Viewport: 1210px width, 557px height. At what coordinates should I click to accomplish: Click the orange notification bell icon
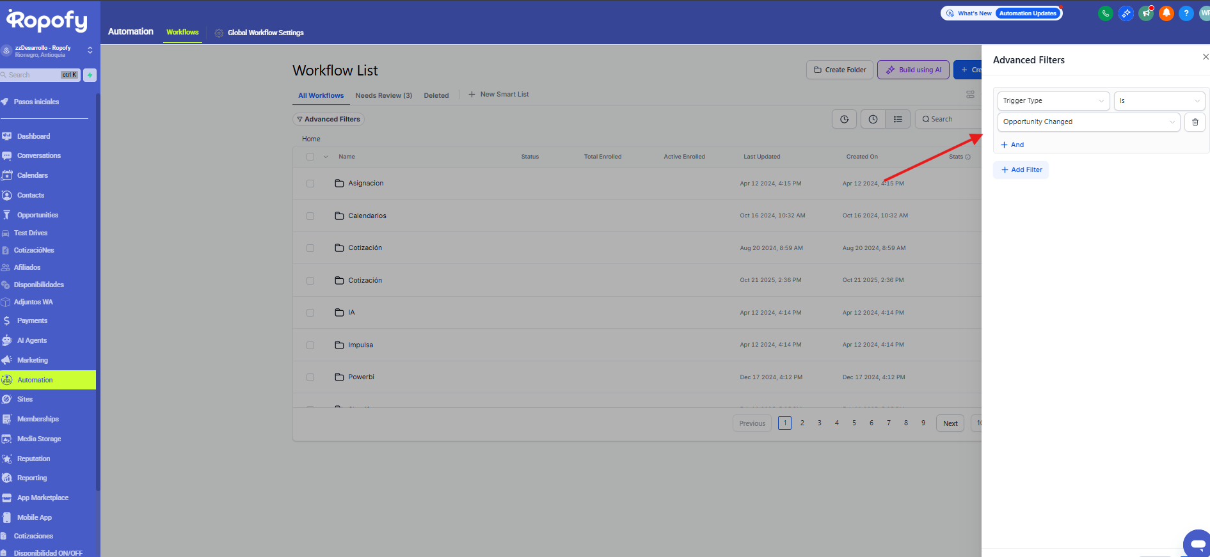[x=1166, y=13]
